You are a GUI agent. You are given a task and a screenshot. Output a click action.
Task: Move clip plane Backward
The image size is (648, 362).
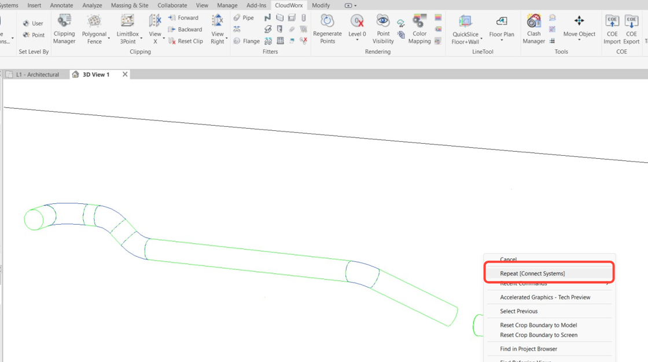[185, 30]
